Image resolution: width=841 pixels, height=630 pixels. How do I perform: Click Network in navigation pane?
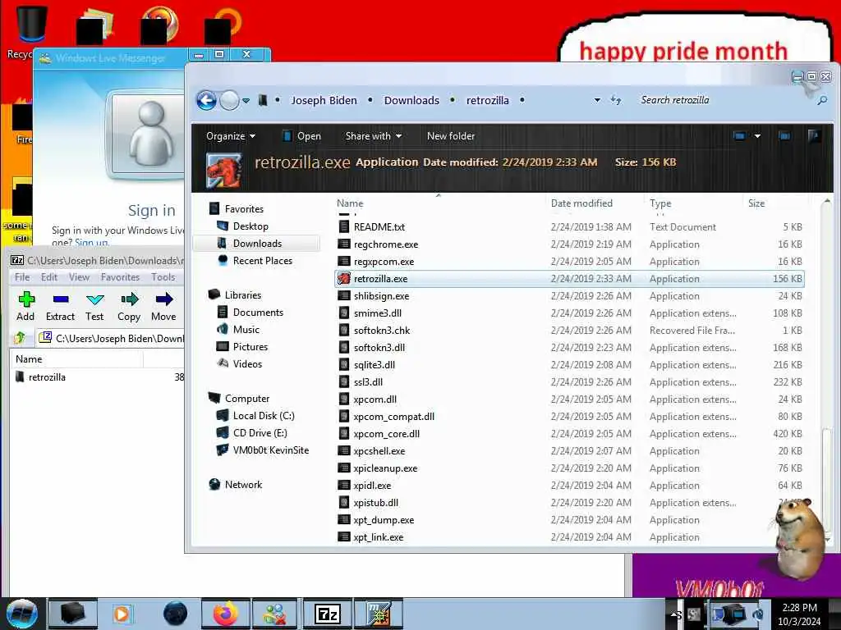tap(243, 484)
